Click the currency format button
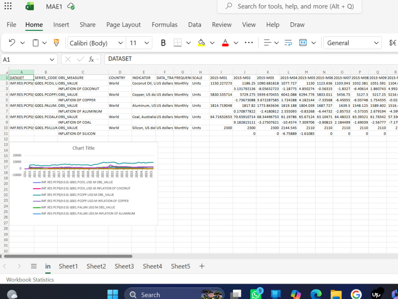The width and height of the screenshot is (398, 299). (x=393, y=43)
